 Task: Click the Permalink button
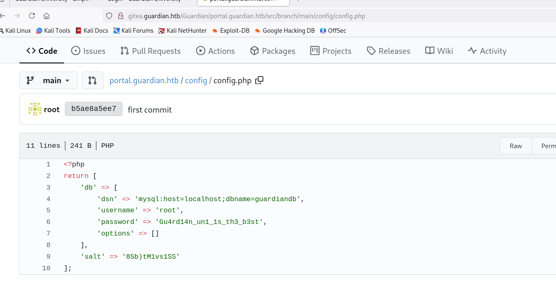point(544,146)
